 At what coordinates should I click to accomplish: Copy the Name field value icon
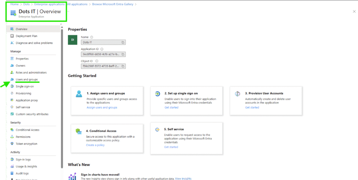tap(123, 43)
